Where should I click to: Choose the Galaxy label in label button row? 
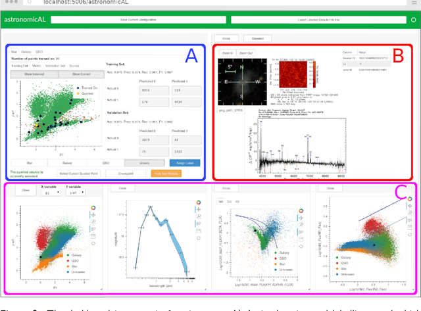[67, 163]
